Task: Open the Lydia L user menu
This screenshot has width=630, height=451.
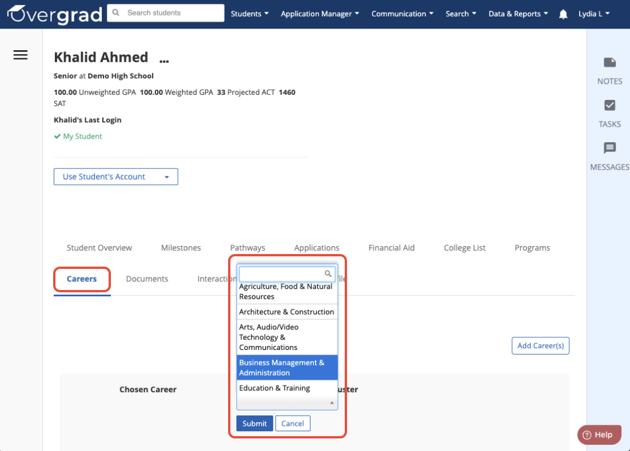Action: click(x=594, y=14)
